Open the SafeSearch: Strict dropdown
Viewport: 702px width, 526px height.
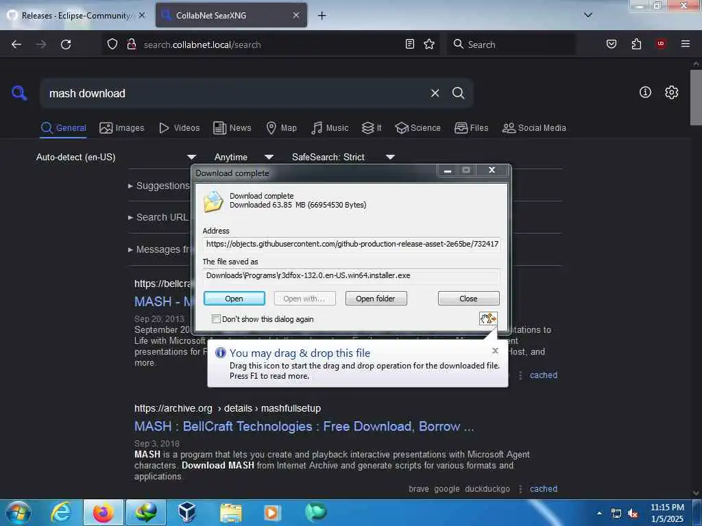[343, 157]
